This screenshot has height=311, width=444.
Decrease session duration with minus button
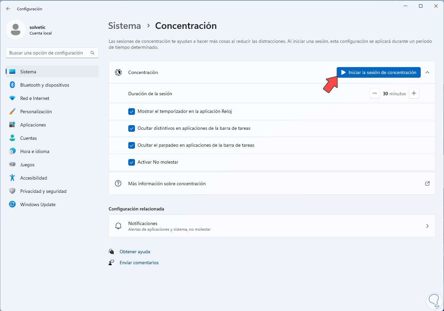pyautogui.click(x=375, y=94)
